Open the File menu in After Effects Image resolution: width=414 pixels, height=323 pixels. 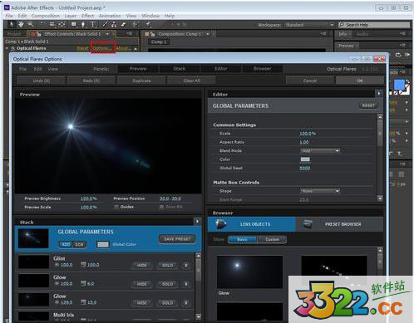(x=9, y=16)
